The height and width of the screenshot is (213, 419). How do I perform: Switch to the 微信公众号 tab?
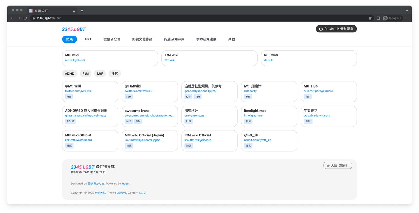point(112,39)
